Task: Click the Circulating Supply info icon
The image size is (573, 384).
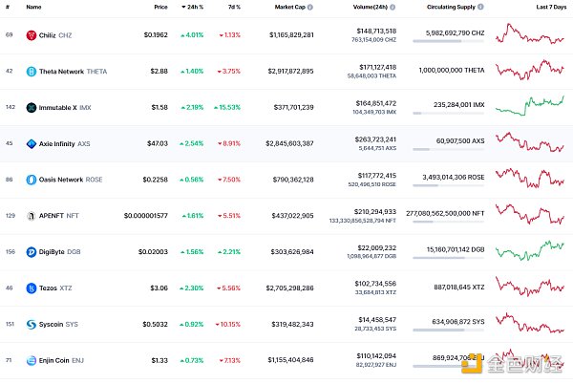Action: [x=480, y=7]
